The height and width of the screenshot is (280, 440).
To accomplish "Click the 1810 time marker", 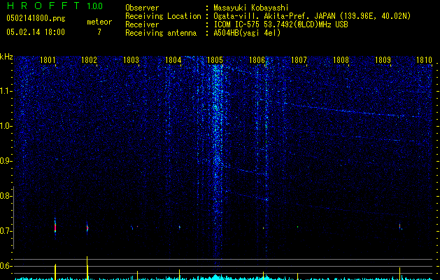I will click(x=425, y=59).
